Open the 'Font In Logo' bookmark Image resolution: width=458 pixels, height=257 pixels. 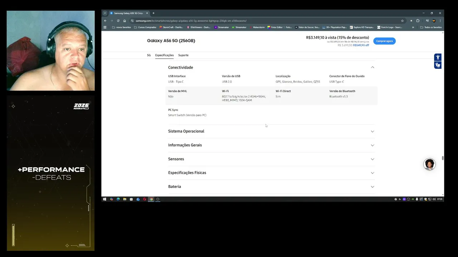coord(390,27)
